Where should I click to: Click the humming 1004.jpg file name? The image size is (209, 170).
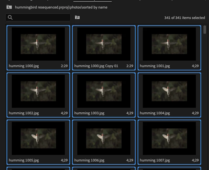tap(155, 113)
